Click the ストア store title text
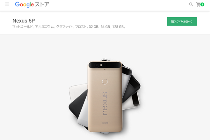 click(42, 4)
